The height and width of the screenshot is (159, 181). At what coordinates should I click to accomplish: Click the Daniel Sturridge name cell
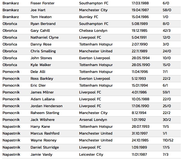click(45, 147)
